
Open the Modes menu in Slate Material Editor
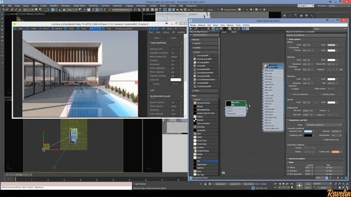point(193,25)
